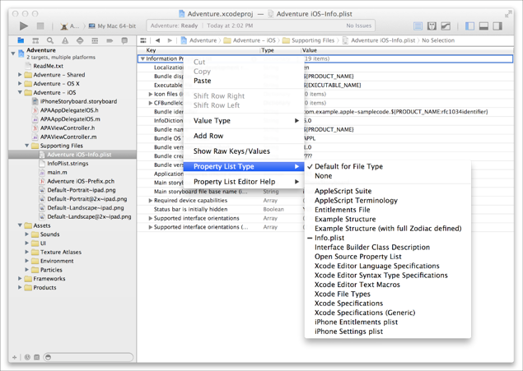Stop the running build
The image size is (523, 371).
tap(40, 26)
